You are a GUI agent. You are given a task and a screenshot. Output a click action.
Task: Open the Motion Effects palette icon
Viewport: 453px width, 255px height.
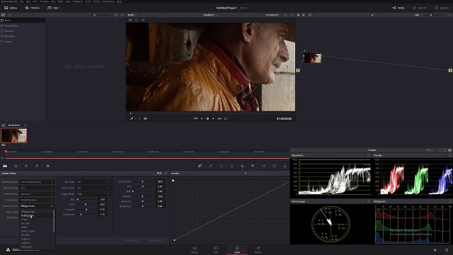coord(47,166)
